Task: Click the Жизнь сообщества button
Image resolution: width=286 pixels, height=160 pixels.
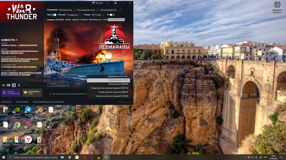Action: (x=11, y=93)
